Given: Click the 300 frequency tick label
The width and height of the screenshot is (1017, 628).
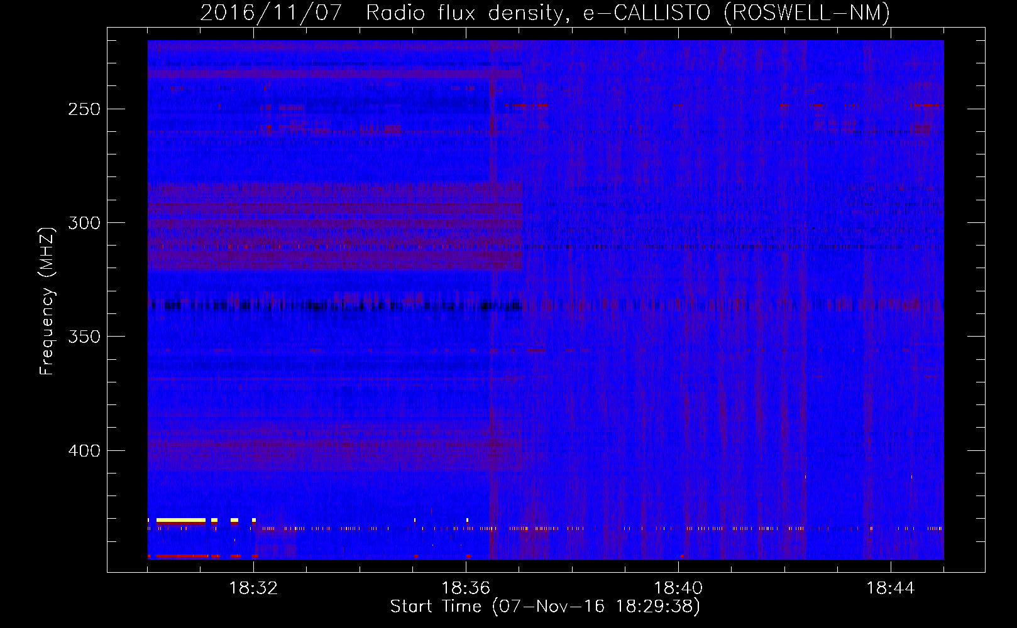Looking at the screenshot, I should 84,223.
